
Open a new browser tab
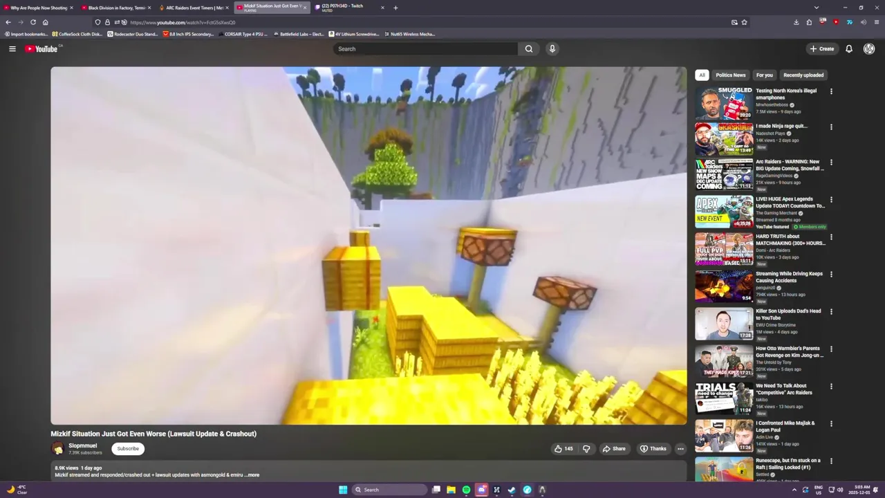point(395,8)
